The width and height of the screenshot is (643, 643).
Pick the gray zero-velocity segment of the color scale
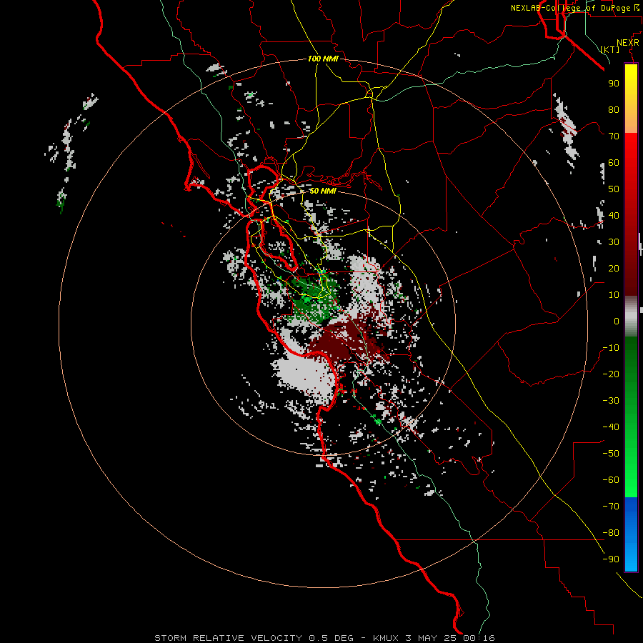631,316
